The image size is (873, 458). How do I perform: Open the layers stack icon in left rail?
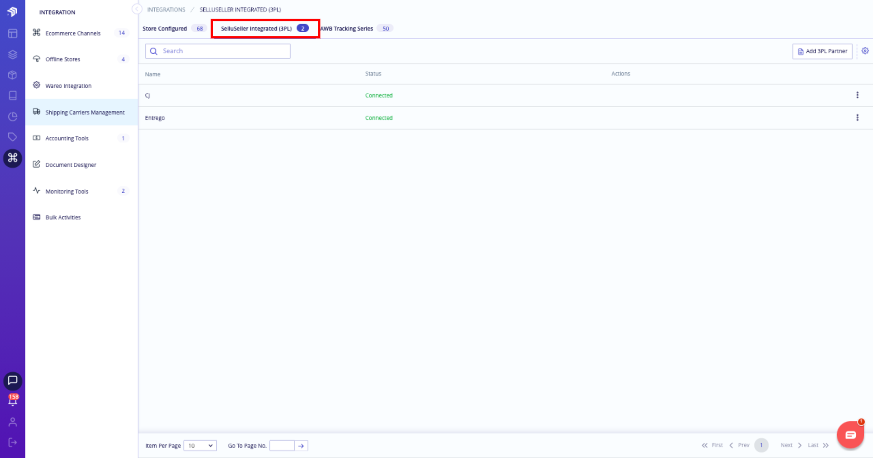pyautogui.click(x=13, y=55)
